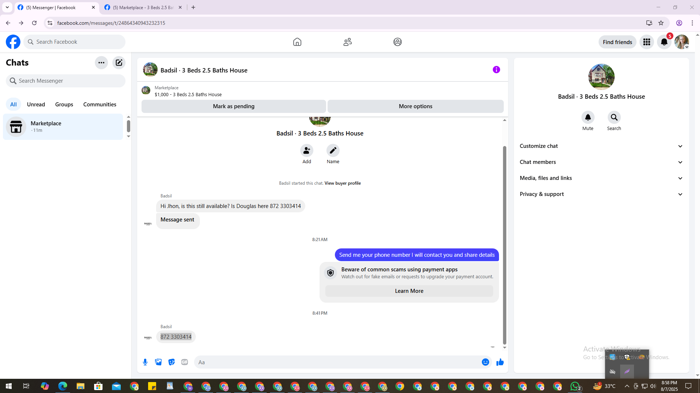Open the Windows Start menu
This screenshot has height=393, width=700.
pyautogui.click(x=9, y=386)
